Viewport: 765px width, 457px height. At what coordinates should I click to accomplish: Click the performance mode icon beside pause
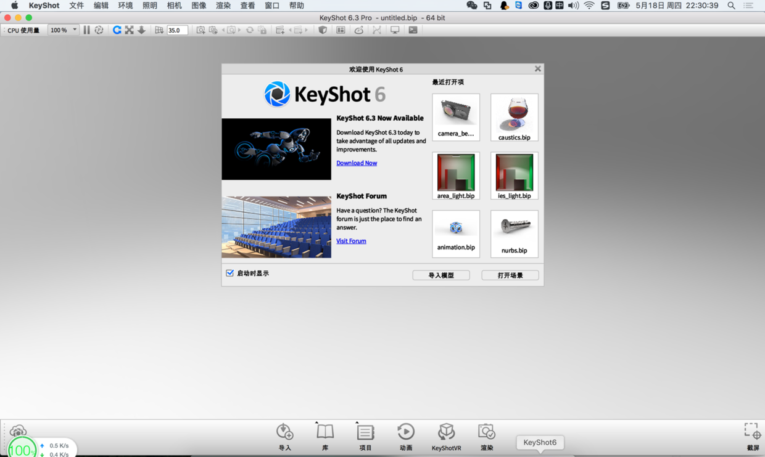click(99, 30)
